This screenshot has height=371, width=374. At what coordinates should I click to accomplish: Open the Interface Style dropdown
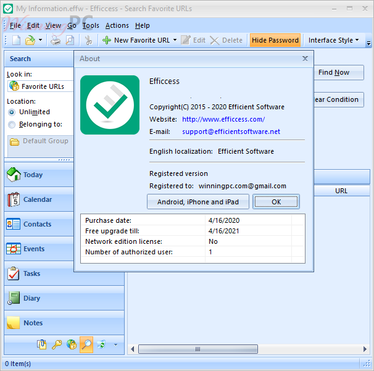[x=333, y=40]
